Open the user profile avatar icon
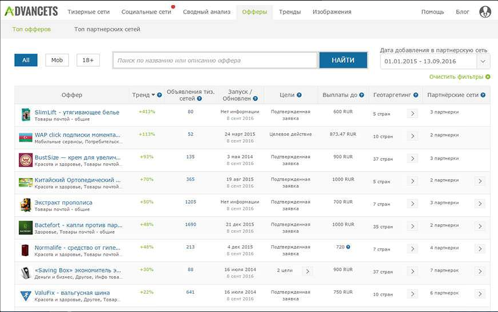Screen dimensions: 498x312 (x=485, y=12)
